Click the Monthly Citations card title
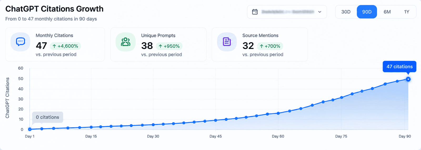Viewport: 421px width, 150px height. click(54, 35)
